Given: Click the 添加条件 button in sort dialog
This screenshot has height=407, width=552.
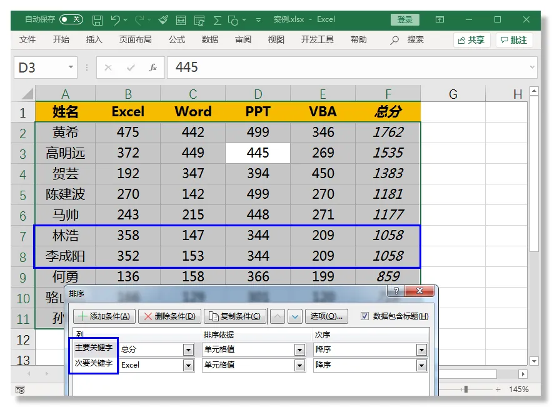Looking at the screenshot, I should pos(104,316).
